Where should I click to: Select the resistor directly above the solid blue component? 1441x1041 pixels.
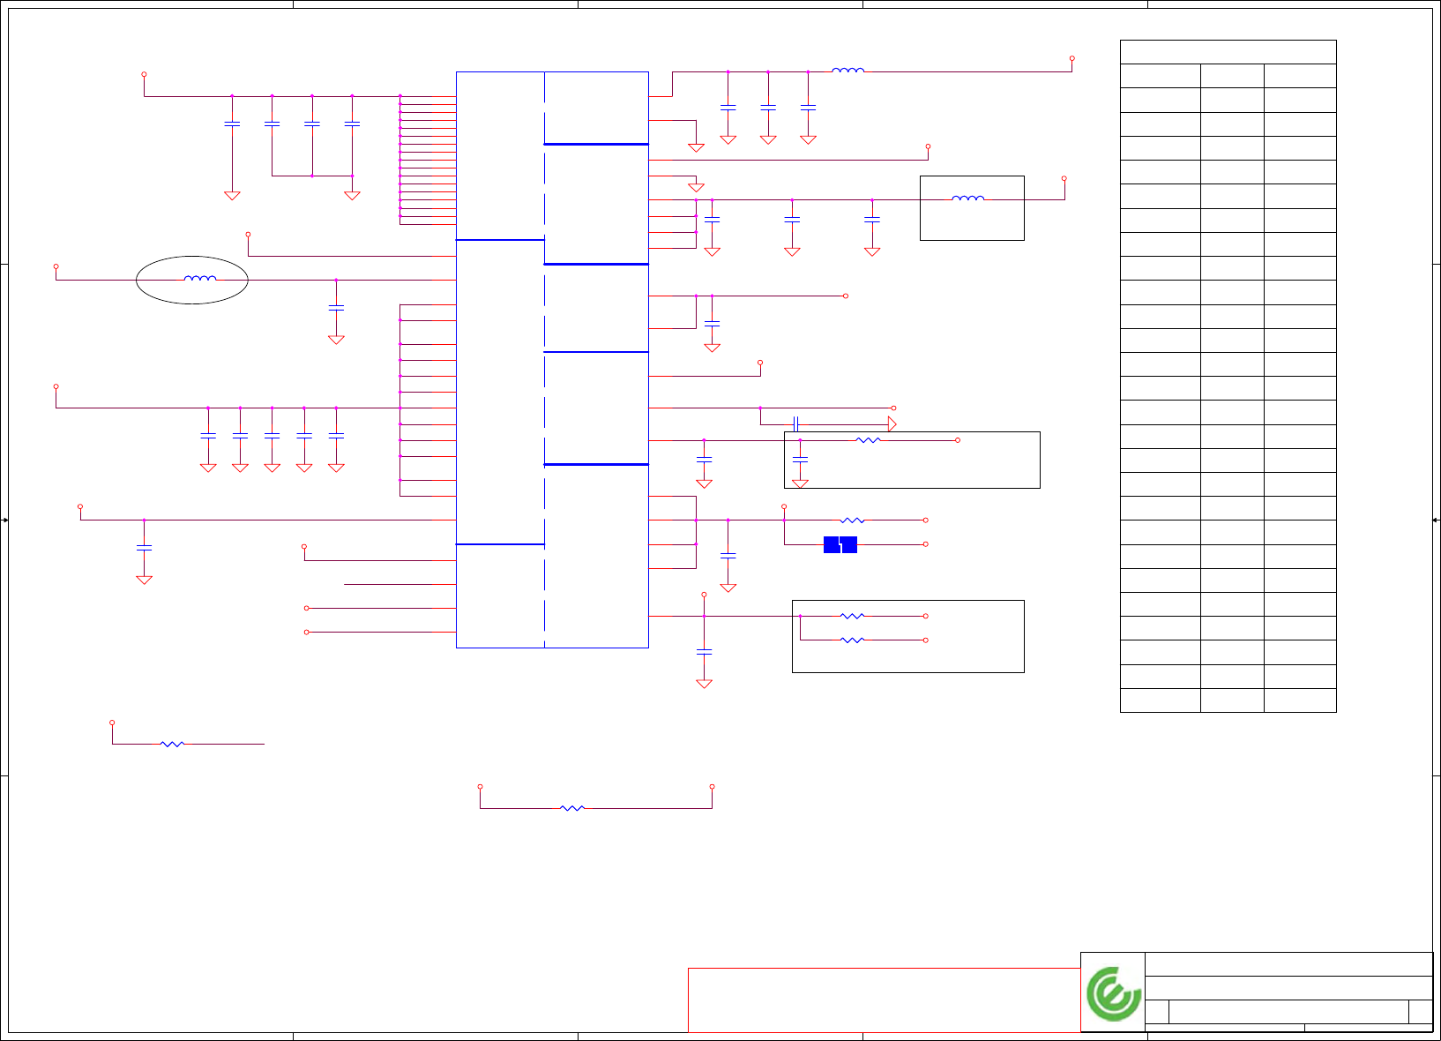[x=853, y=520]
